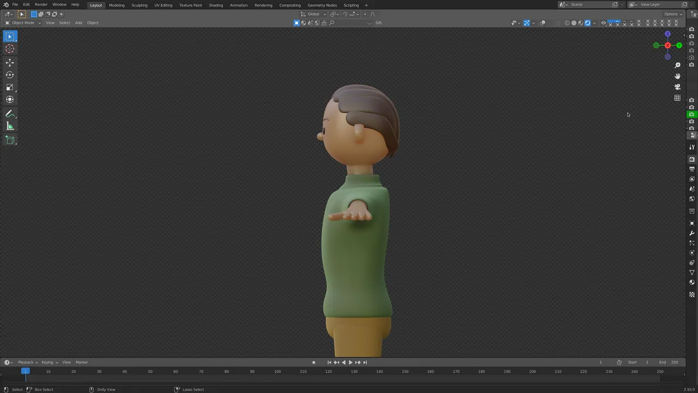
Task: Open the Render menu
Action: [41, 4]
